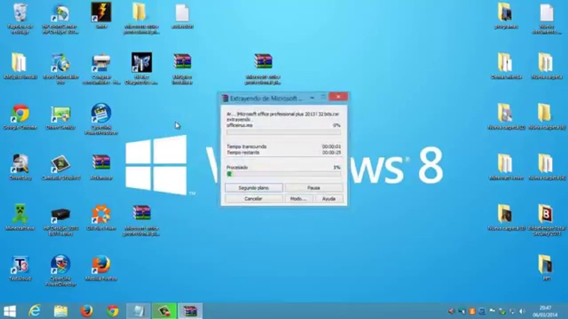Click the Procesado progress bar

pos(284,174)
